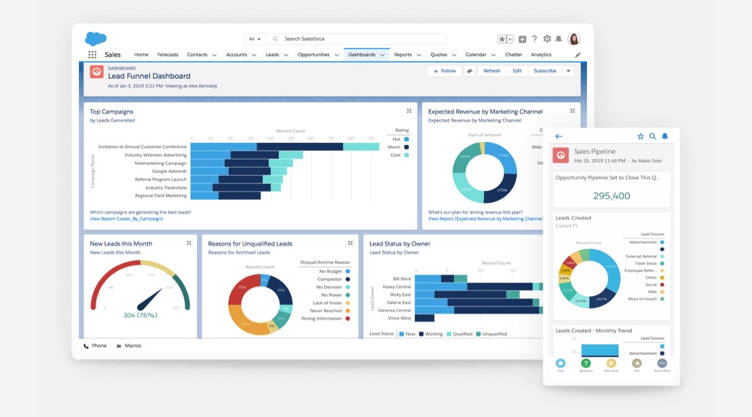Click the user profile avatar
Image resolution: width=752 pixels, height=417 pixels.
click(x=574, y=39)
